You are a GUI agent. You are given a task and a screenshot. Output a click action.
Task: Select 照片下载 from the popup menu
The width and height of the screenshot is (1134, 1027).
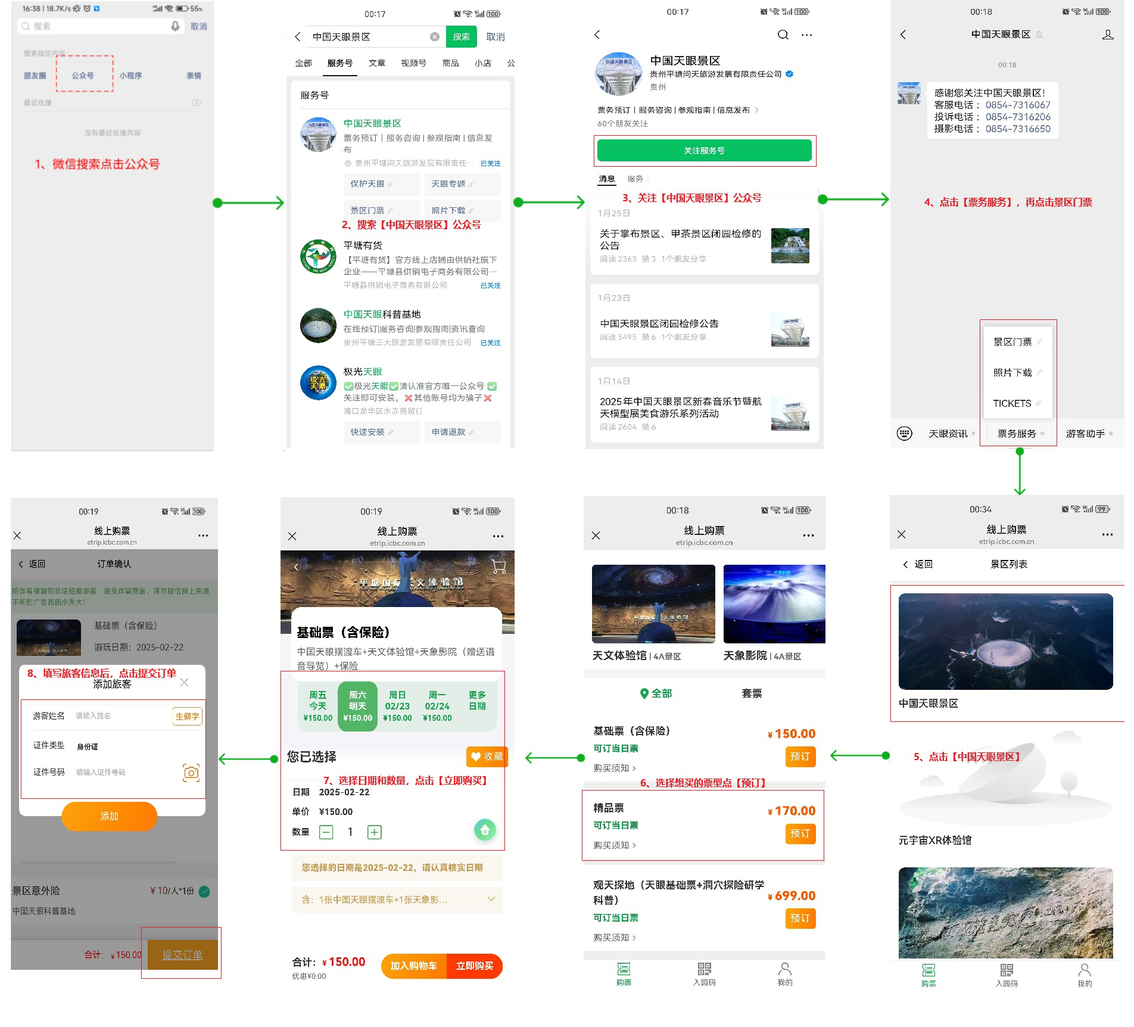click(x=1017, y=372)
